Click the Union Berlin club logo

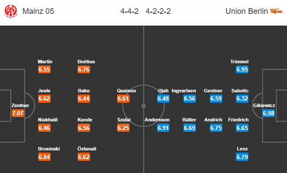(x=276, y=11)
